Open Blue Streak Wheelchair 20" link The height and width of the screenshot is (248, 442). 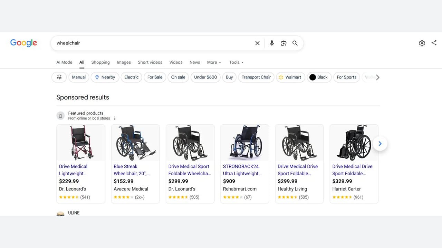pyautogui.click(x=132, y=170)
